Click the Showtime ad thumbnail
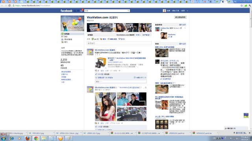The width and height of the screenshot is (252, 141). coord(162,105)
